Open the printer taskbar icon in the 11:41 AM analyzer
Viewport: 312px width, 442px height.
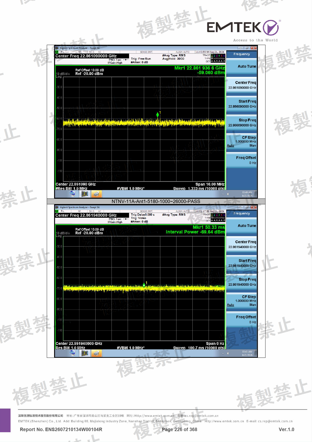pyautogui.click(x=96, y=353)
